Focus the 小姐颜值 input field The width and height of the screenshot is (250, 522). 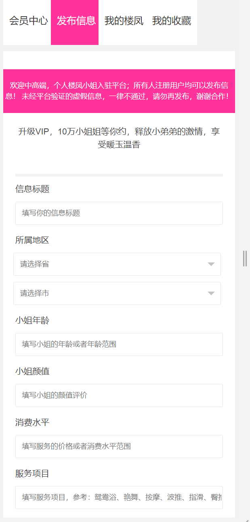point(119,395)
